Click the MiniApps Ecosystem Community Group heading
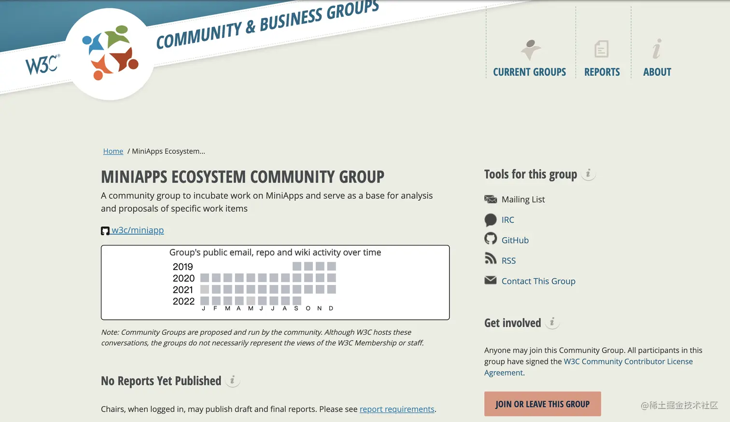This screenshot has width=730, height=422. tap(243, 177)
